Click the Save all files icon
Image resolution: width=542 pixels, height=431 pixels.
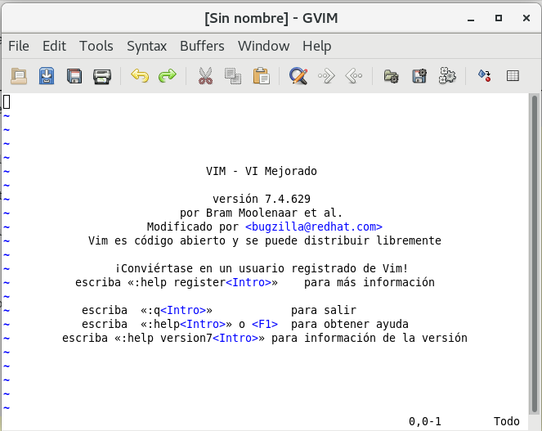(74, 77)
